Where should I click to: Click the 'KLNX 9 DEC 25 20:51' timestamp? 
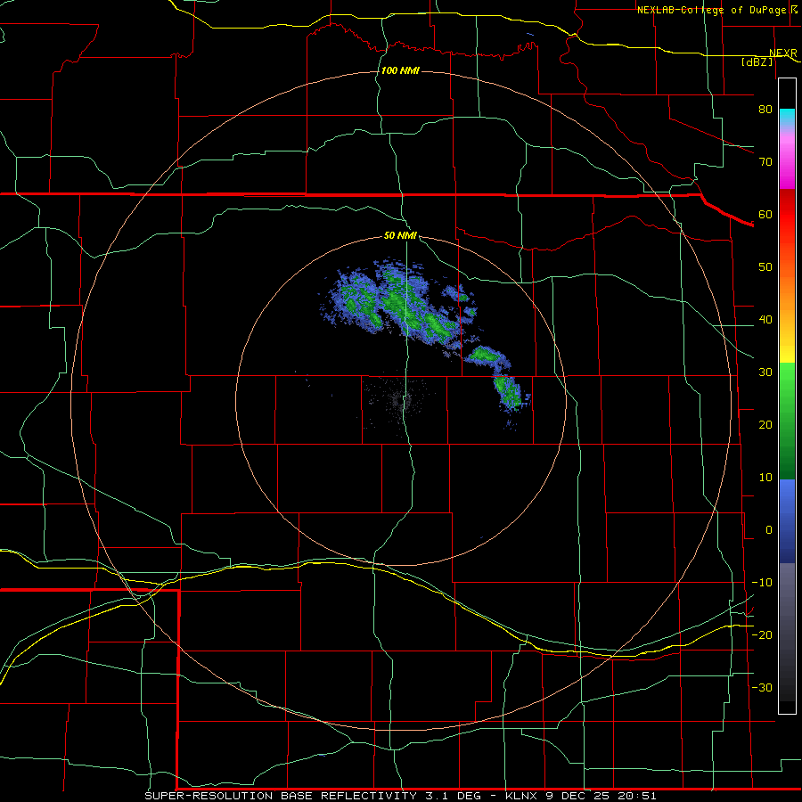pyautogui.click(x=580, y=796)
